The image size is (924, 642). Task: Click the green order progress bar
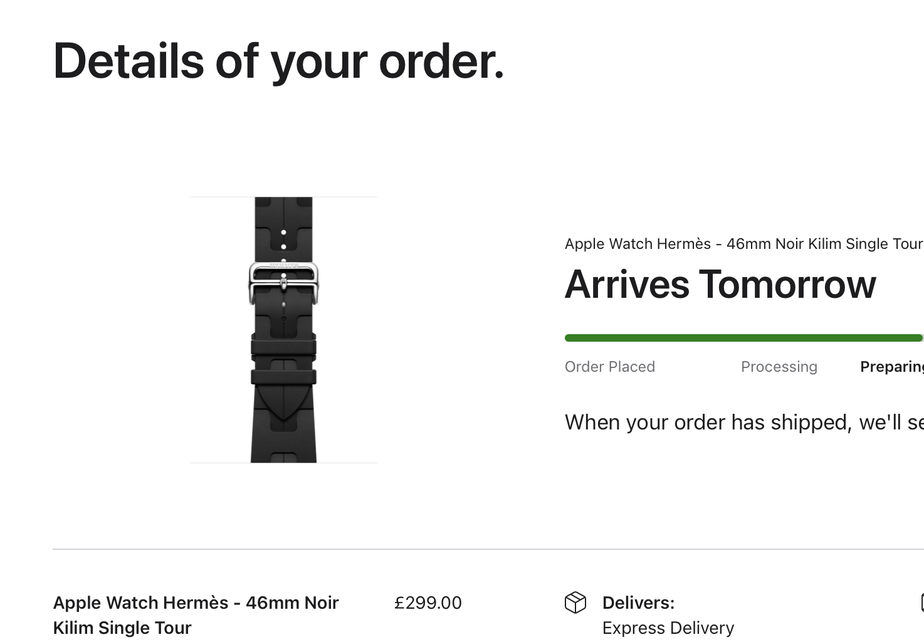[x=743, y=338]
